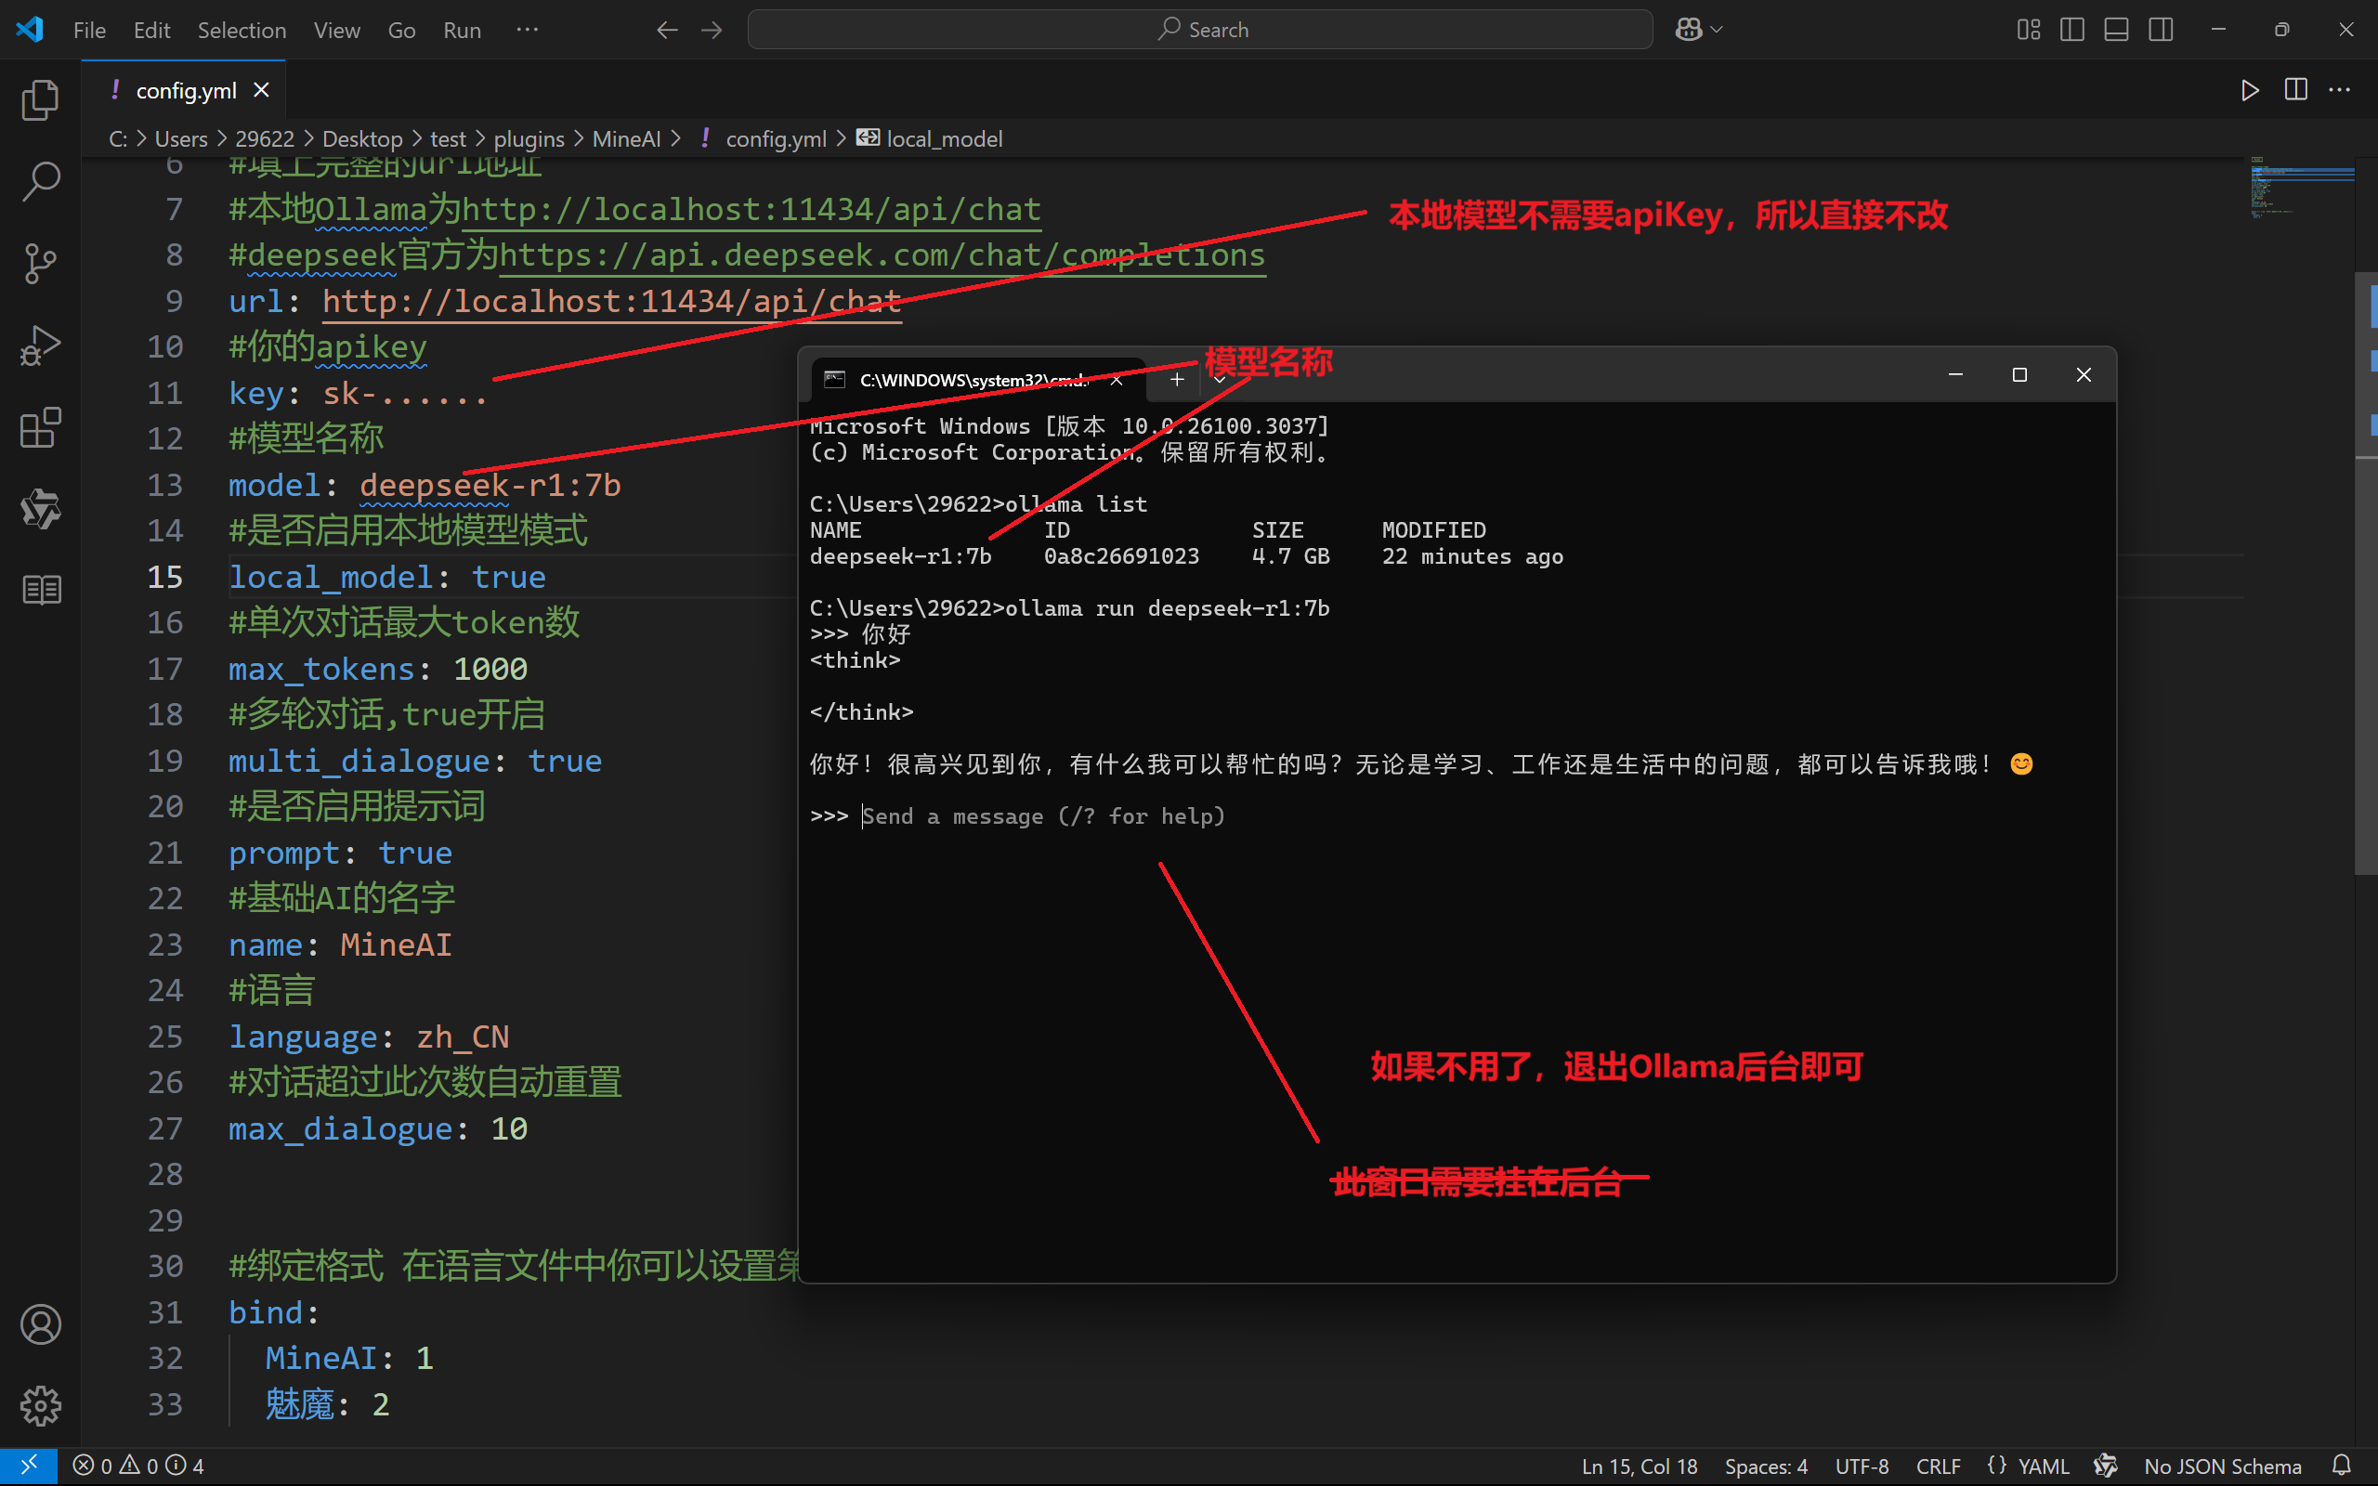2378x1486 pixels.
Task: Open the Extensions view
Action: (40, 427)
